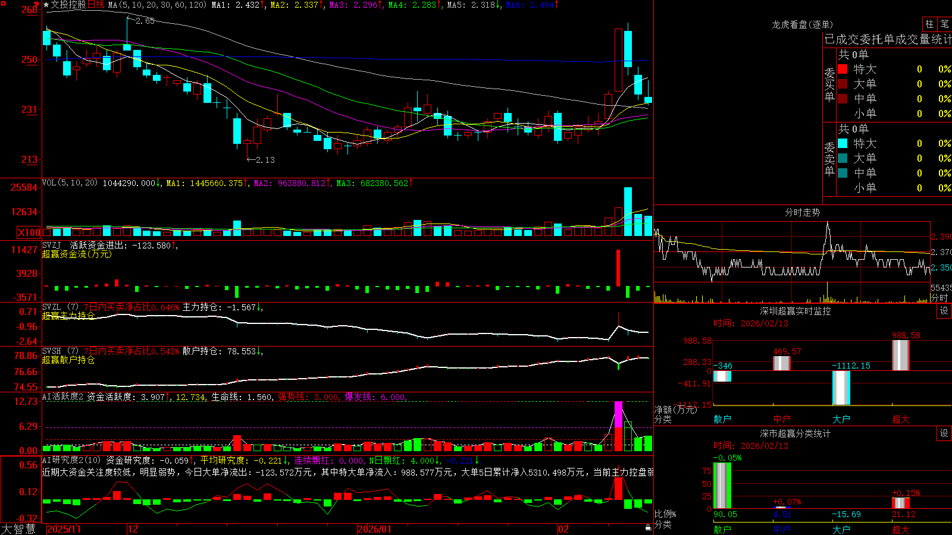Click the 大户 bar labeled -1112.15
Image resolution: width=952 pixels, height=535 pixels.
841,388
